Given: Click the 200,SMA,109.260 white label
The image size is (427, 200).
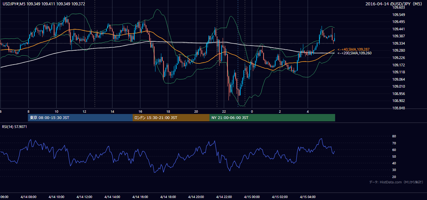Looking at the screenshot, I should pyautogui.click(x=354, y=53).
